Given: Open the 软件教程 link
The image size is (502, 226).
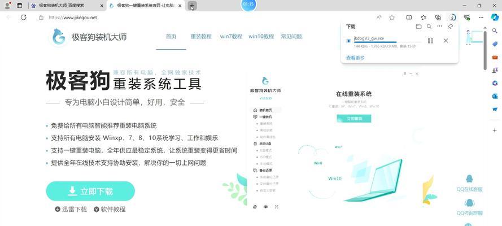Looking at the screenshot, I should [x=110, y=210].
